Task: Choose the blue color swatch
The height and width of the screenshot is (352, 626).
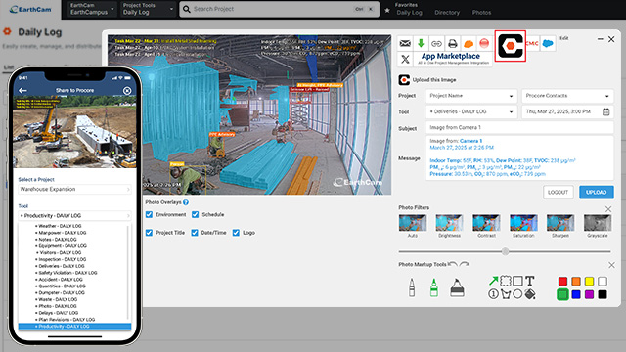Action: click(x=576, y=294)
